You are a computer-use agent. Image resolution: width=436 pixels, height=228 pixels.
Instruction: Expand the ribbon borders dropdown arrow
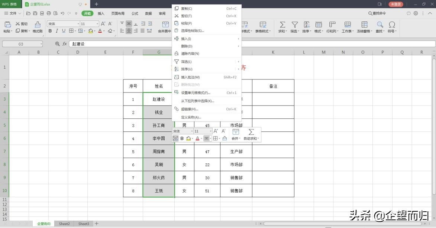tap(75, 31)
